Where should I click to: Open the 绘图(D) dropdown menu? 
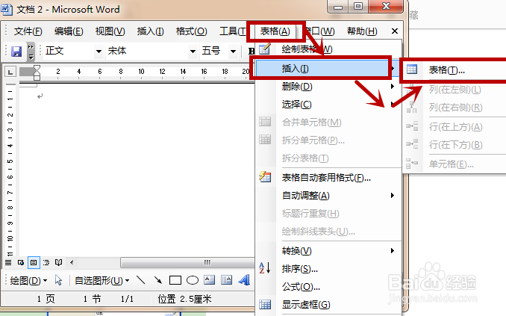pyautogui.click(x=28, y=280)
